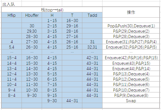The image size is (161, 110).
Task: Click the Hbuffer cell with value 30
Action: pyautogui.click(x=32, y=26)
